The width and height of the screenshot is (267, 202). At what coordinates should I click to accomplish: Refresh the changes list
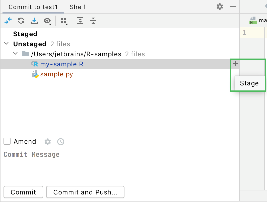21,21
